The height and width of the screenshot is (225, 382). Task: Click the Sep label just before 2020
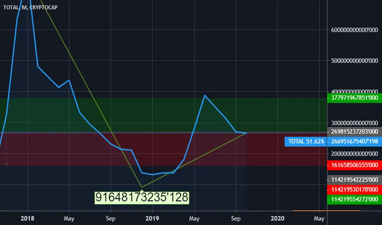point(236,218)
